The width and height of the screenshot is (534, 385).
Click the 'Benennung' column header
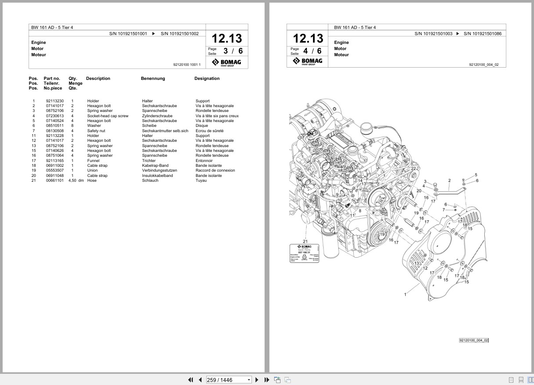pos(153,79)
